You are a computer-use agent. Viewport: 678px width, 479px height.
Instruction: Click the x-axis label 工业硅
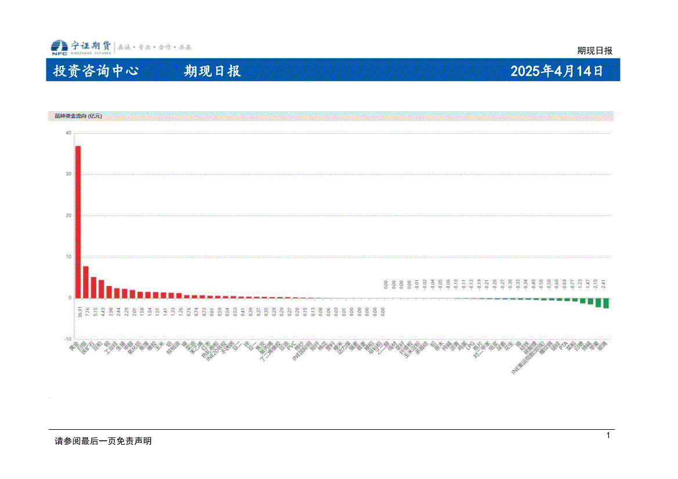tap(111, 348)
